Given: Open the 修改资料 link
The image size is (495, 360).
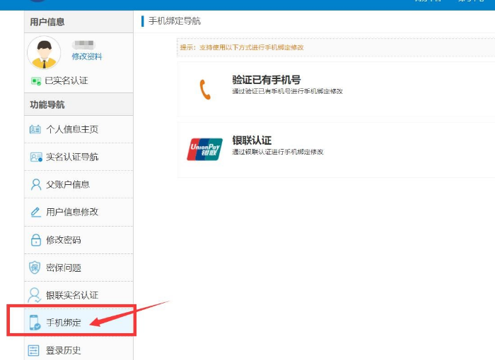Looking at the screenshot, I should click(87, 56).
